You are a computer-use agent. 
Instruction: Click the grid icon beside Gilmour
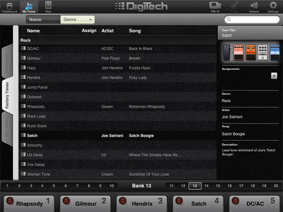pos(23,58)
